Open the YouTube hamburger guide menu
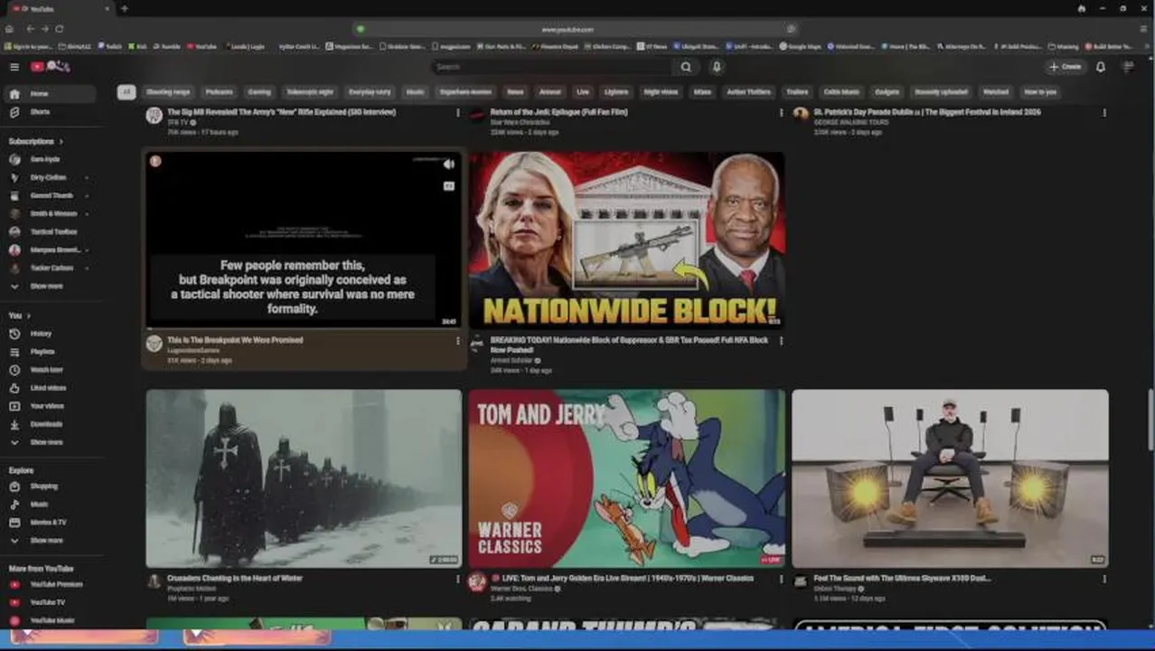This screenshot has height=651, width=1155. 14,67
